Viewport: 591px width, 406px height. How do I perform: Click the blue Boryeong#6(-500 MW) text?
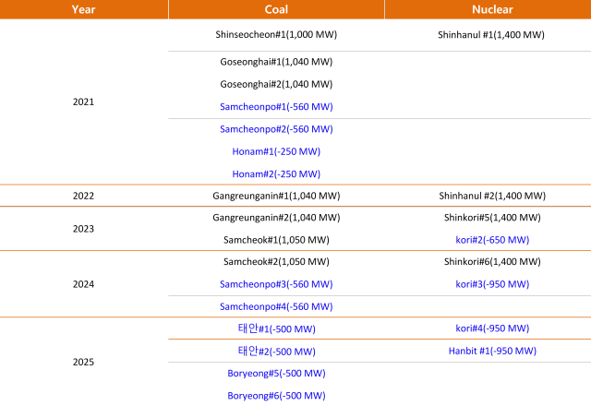pos(276,396)
